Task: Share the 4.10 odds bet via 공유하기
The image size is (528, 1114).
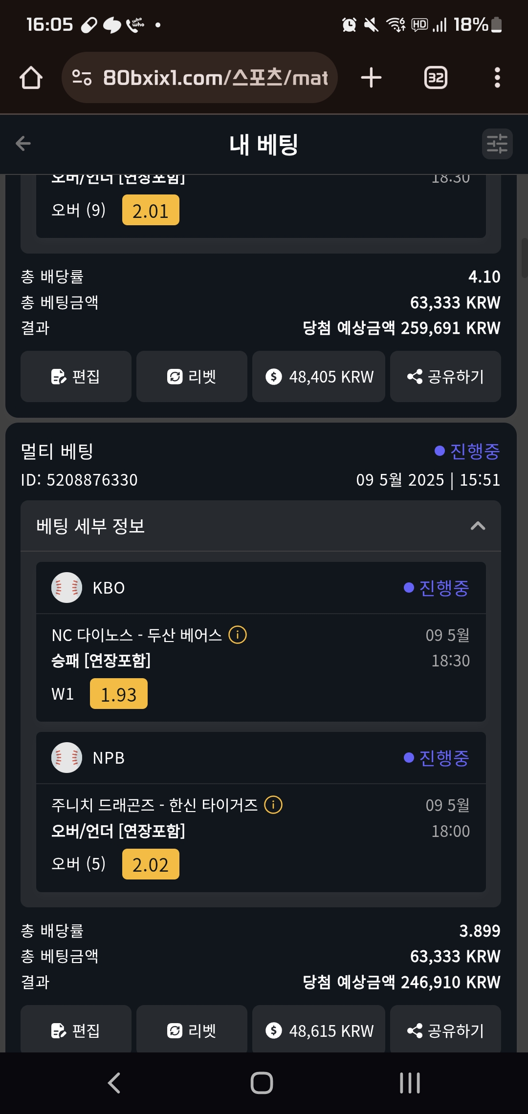Action: (445, 377)
